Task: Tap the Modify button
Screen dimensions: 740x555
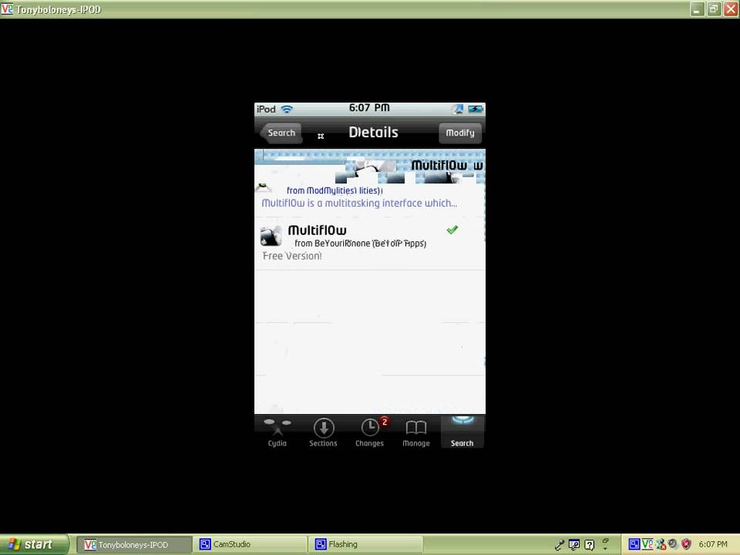Action: pyautogui.click(x=460, y=133)
